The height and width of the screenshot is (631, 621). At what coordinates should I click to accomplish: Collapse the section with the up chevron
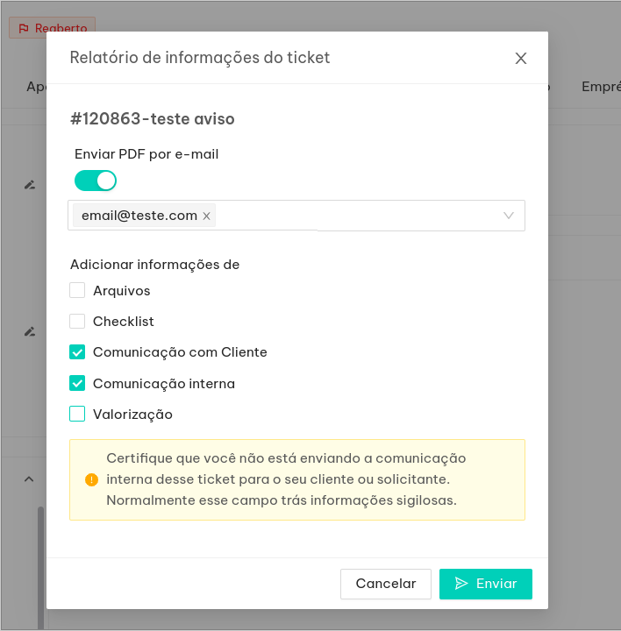[29, 479]
